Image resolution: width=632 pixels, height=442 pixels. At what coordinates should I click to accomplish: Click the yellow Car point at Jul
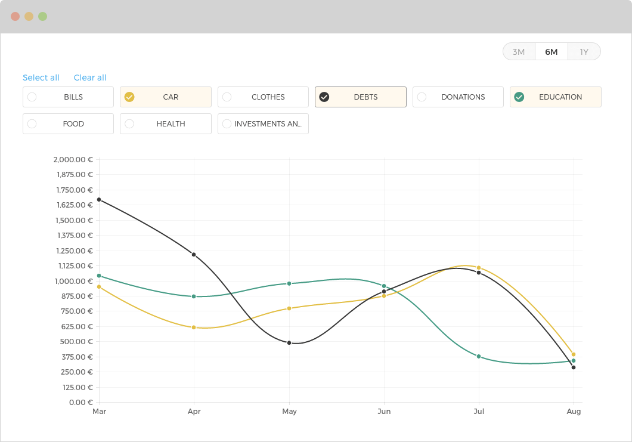click(479, 268)
